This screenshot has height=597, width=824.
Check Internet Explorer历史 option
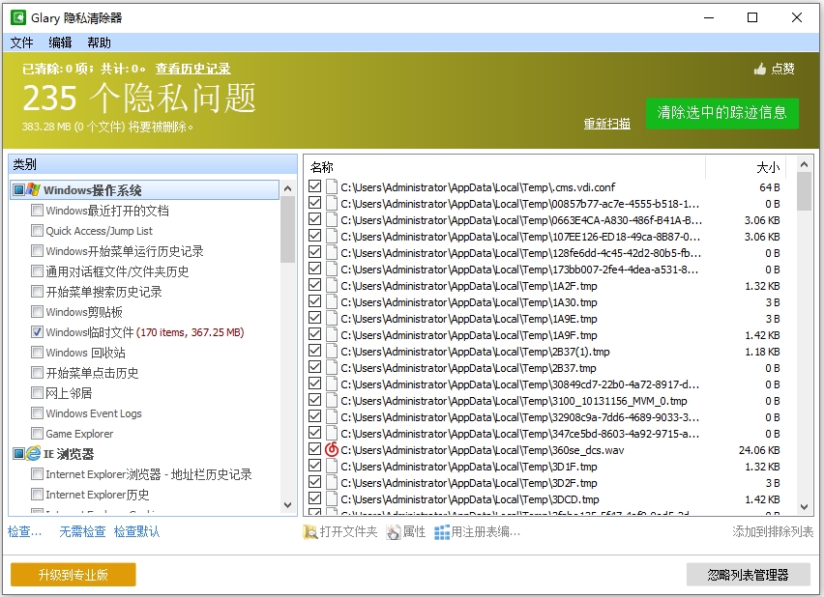click(37, 495)
